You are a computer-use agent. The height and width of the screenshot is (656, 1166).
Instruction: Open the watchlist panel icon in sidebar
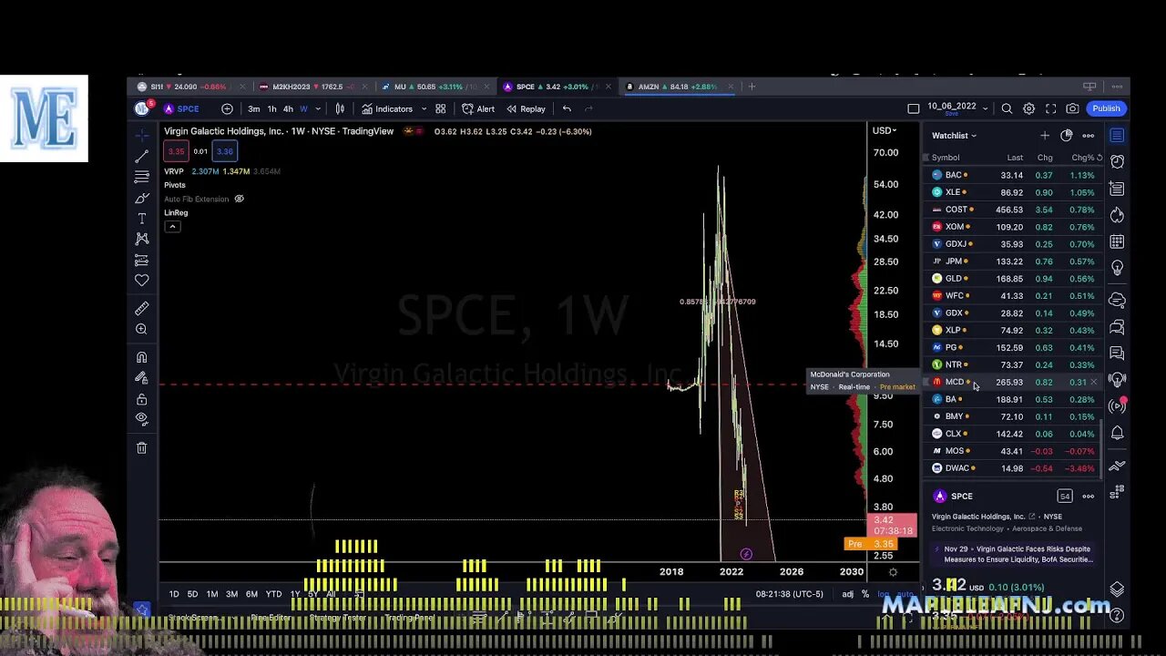click(1117, 136)
